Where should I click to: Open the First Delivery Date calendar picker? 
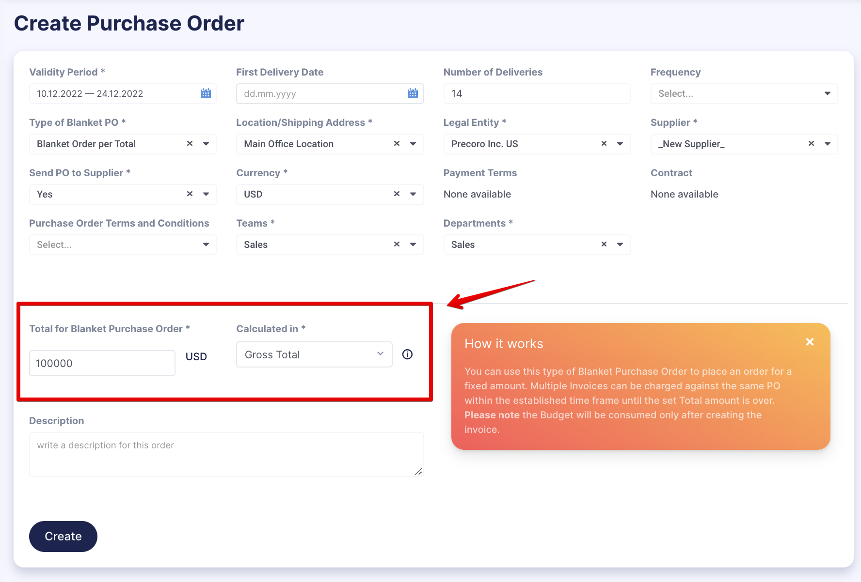[413, 93]
